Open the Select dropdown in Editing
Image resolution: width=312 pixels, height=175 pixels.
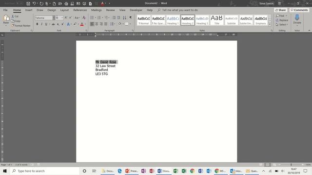coord(282,25)
